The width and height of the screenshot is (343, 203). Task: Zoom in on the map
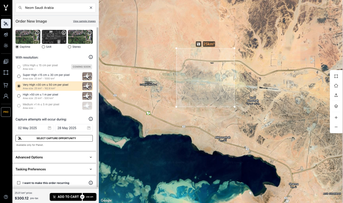(336, 118)
